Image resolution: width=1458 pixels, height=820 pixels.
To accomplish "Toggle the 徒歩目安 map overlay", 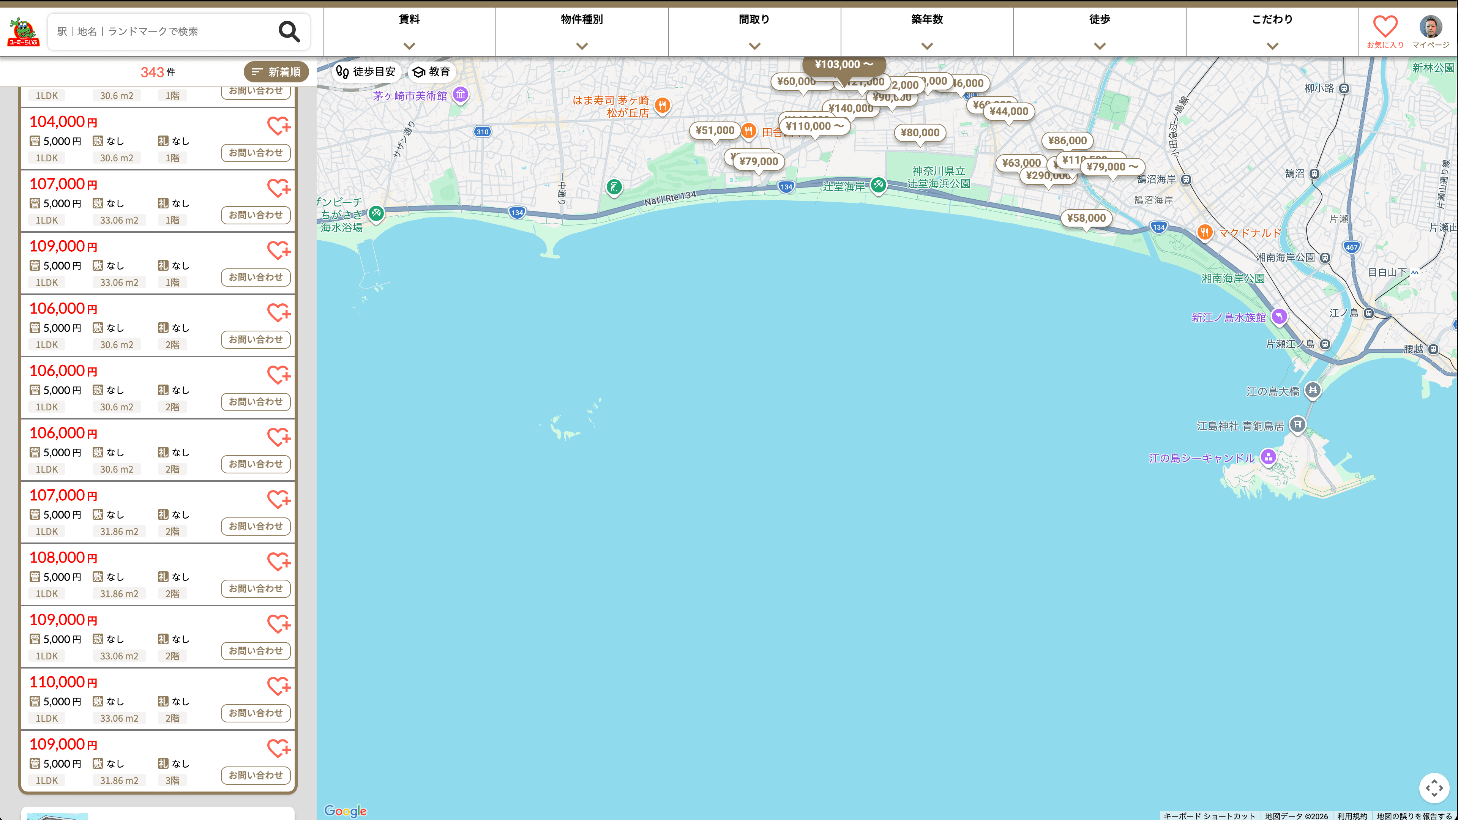I will (366, 72).
